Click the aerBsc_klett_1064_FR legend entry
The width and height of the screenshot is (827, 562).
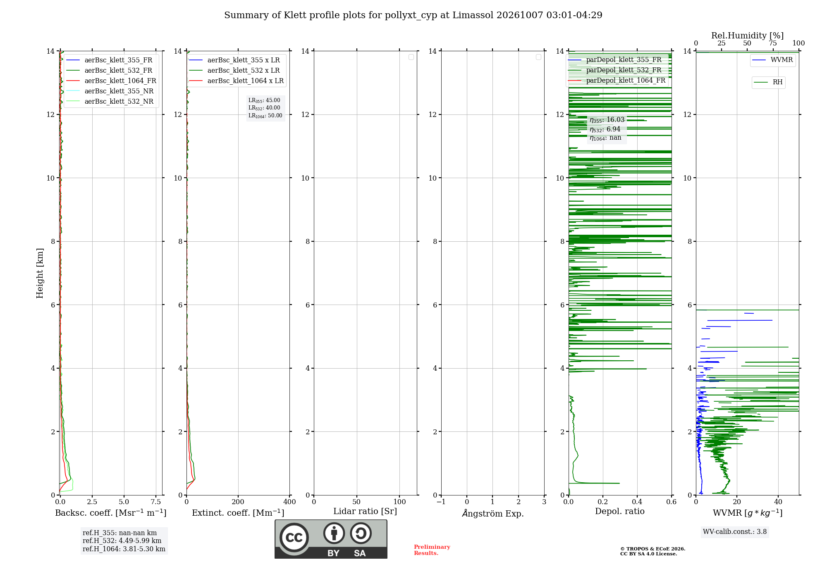111,81
